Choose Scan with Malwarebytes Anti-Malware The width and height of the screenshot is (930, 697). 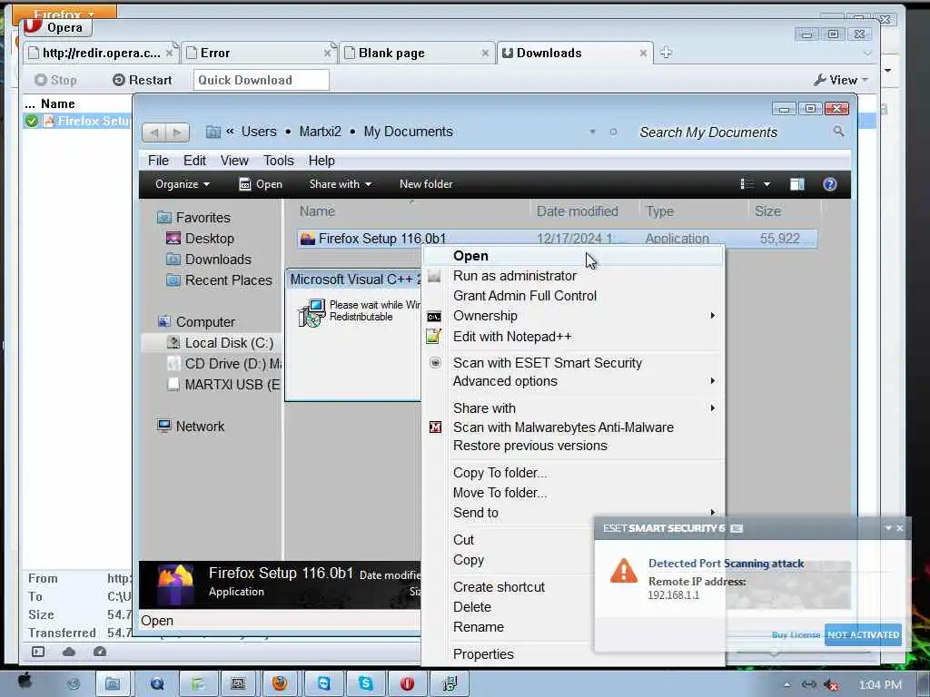pyautogui.click(x=573, y=427)
